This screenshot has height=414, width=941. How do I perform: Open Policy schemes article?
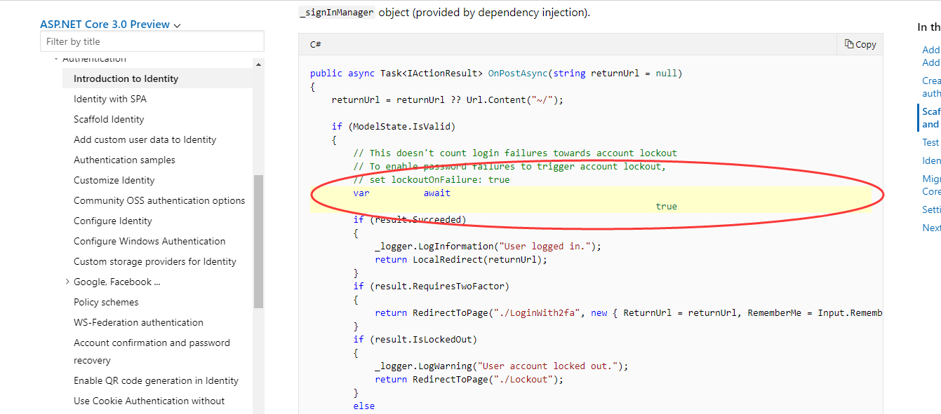coord(106,302)
